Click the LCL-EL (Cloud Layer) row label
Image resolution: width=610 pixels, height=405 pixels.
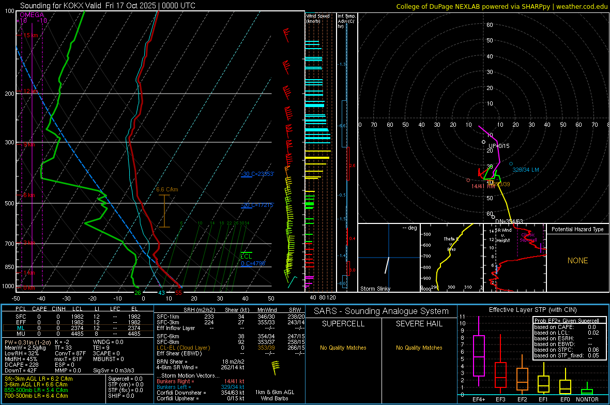[x=183, y=348]
